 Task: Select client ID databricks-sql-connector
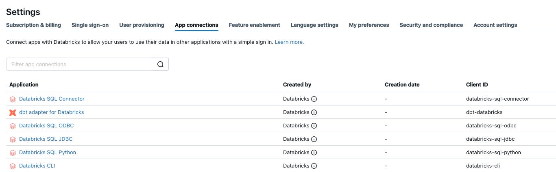coord(497,99)
